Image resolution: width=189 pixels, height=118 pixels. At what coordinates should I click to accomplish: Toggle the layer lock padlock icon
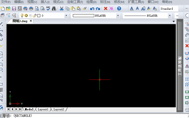click(x=35, y=16)
